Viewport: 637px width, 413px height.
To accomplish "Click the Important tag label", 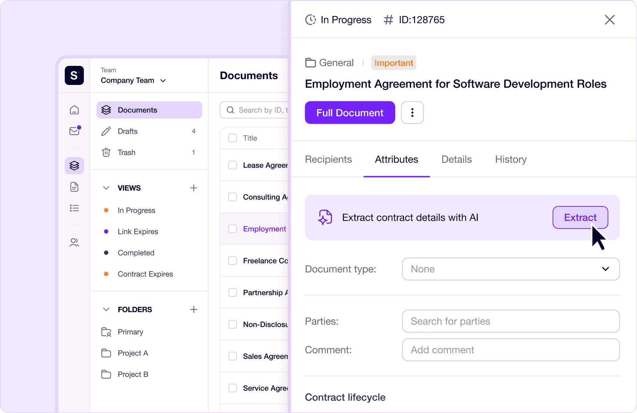I will point(393,63).
